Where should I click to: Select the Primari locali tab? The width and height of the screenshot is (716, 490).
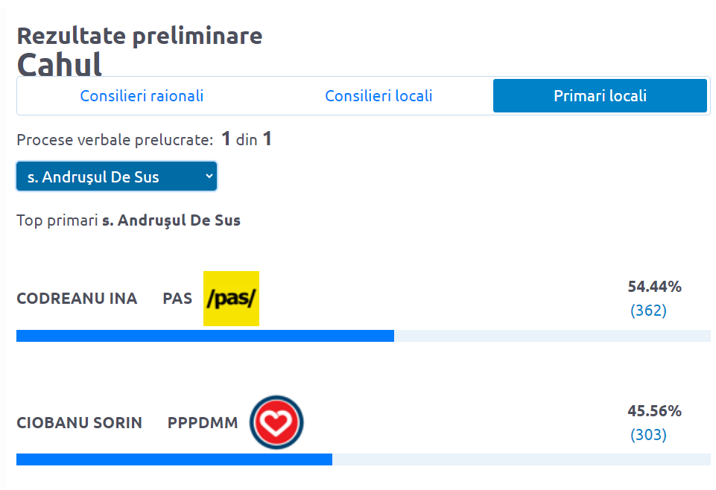coord(600,96)
